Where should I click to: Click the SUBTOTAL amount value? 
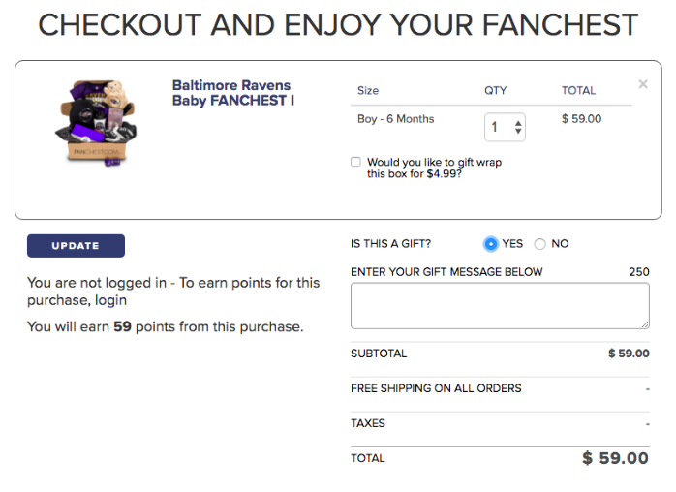point(629,354)
